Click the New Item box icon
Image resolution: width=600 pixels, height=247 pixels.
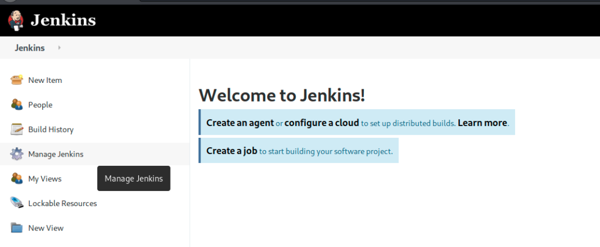[x=16, y=80]
